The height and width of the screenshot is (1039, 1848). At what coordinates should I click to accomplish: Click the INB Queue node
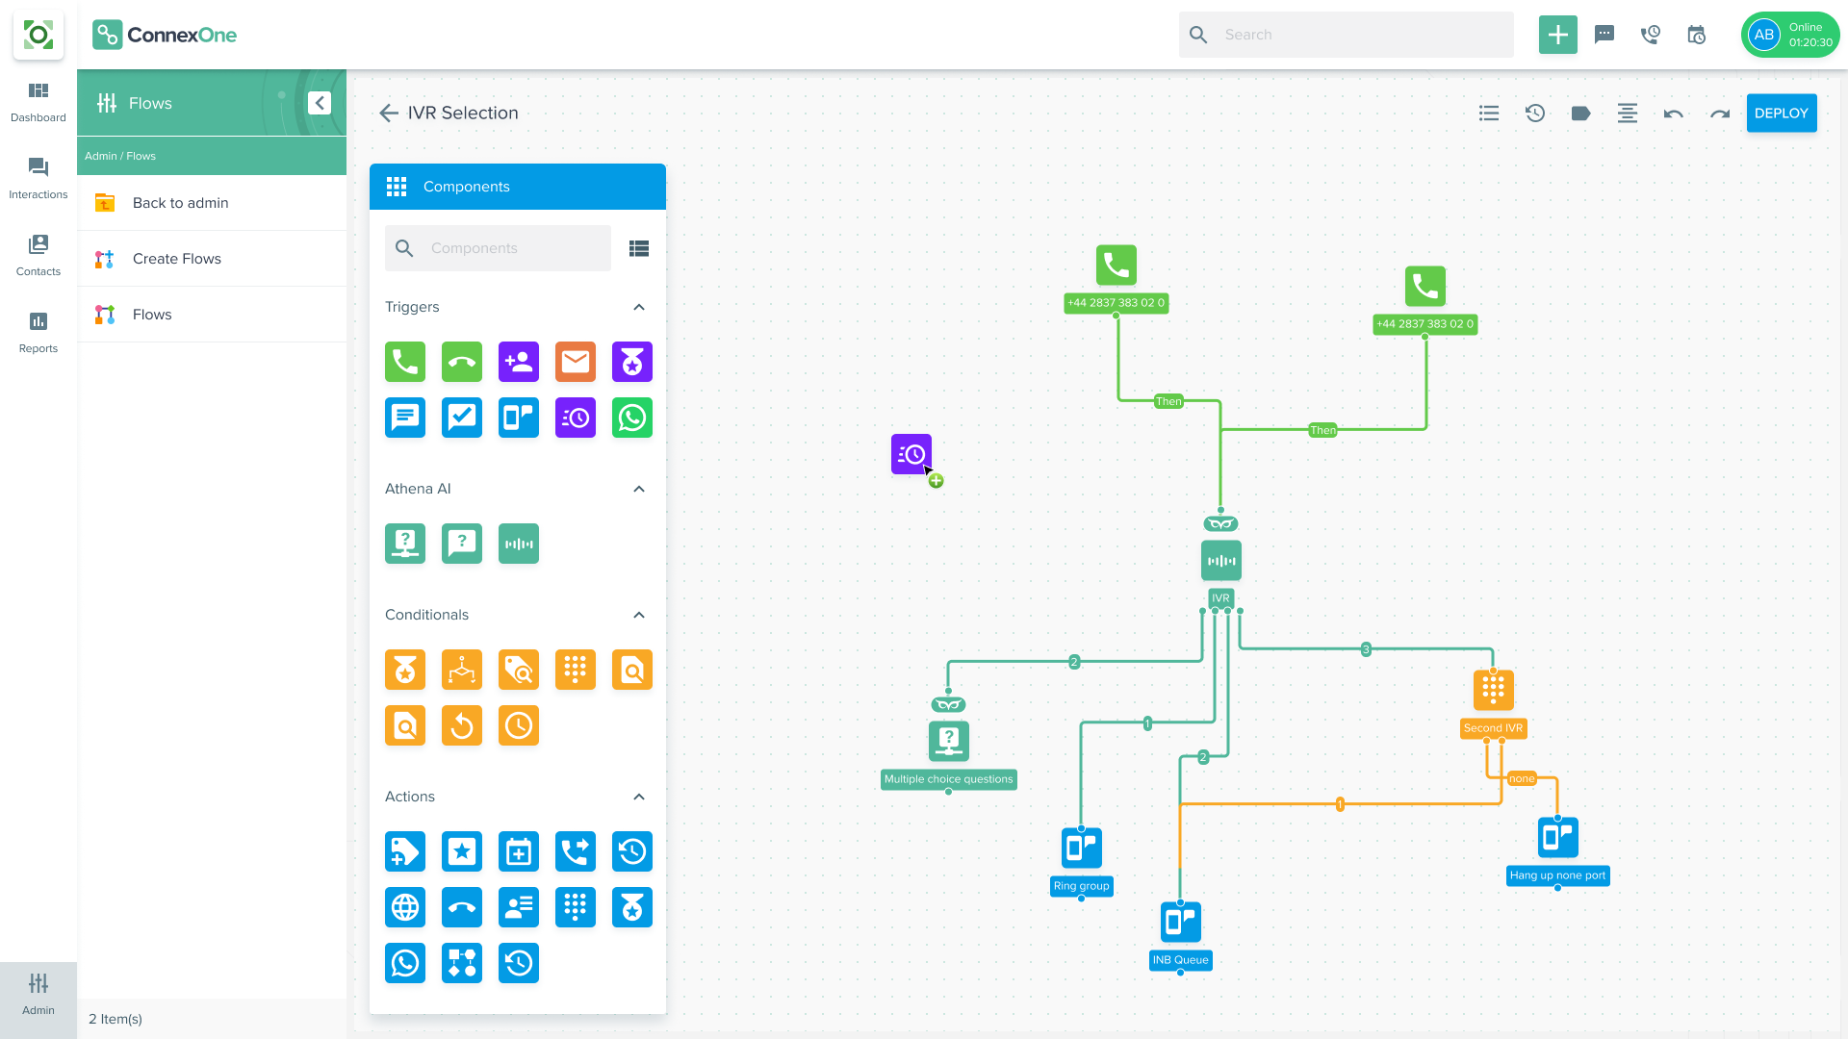point(1181,922)
